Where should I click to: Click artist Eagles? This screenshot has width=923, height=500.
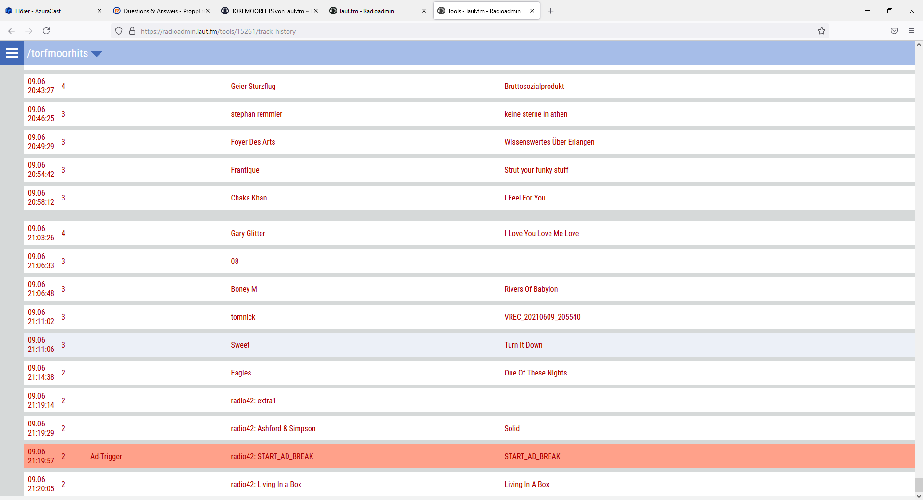[241, 373]
